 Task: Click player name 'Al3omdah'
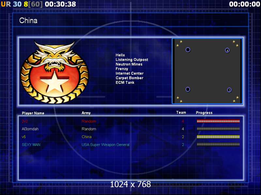(30, 129)
